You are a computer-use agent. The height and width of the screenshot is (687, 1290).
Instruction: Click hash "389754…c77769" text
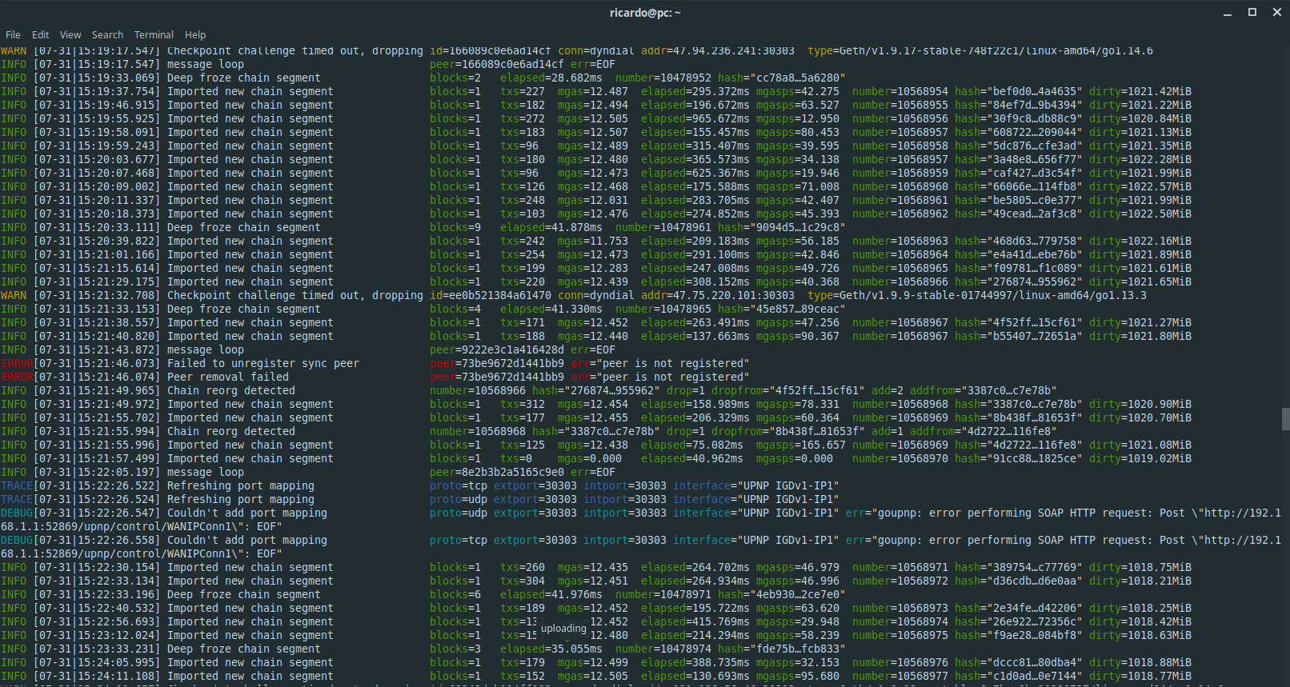coord(1019,567)
